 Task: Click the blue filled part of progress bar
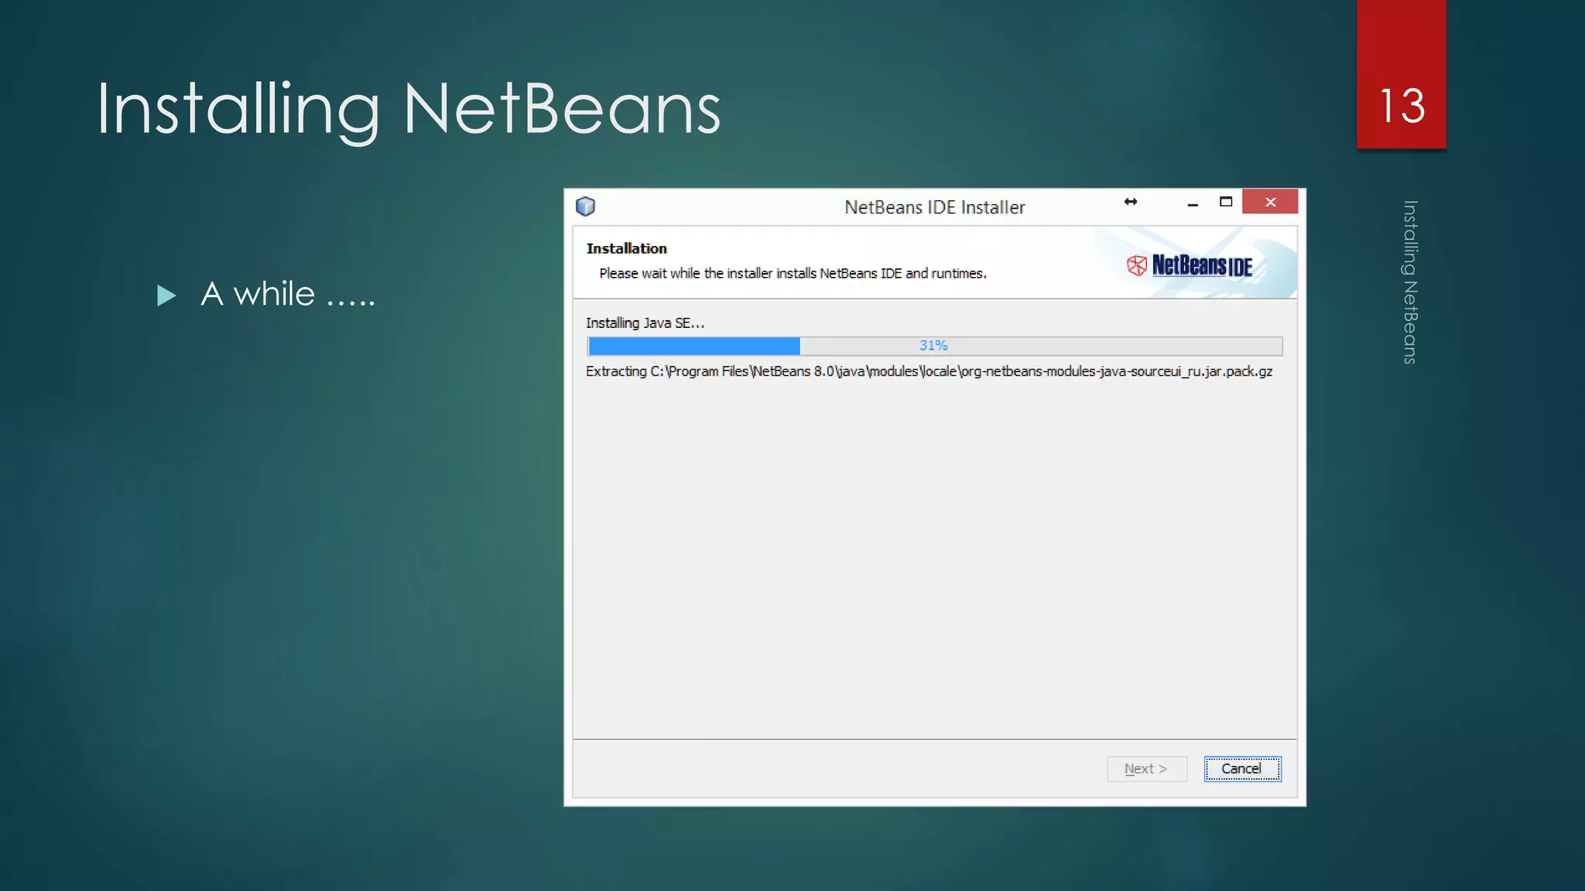coord(693,346)
